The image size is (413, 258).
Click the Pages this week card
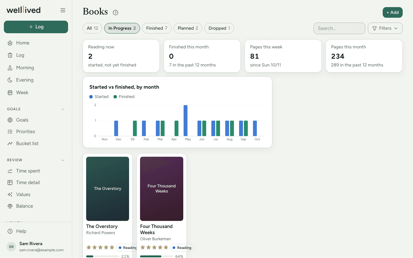283,56
